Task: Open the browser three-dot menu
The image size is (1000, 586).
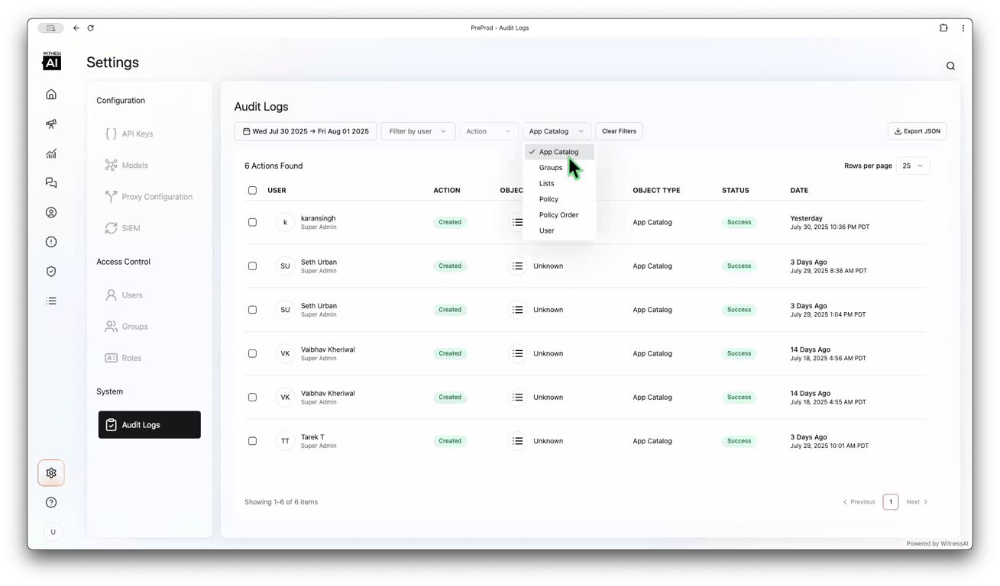Action: [963, 28]
